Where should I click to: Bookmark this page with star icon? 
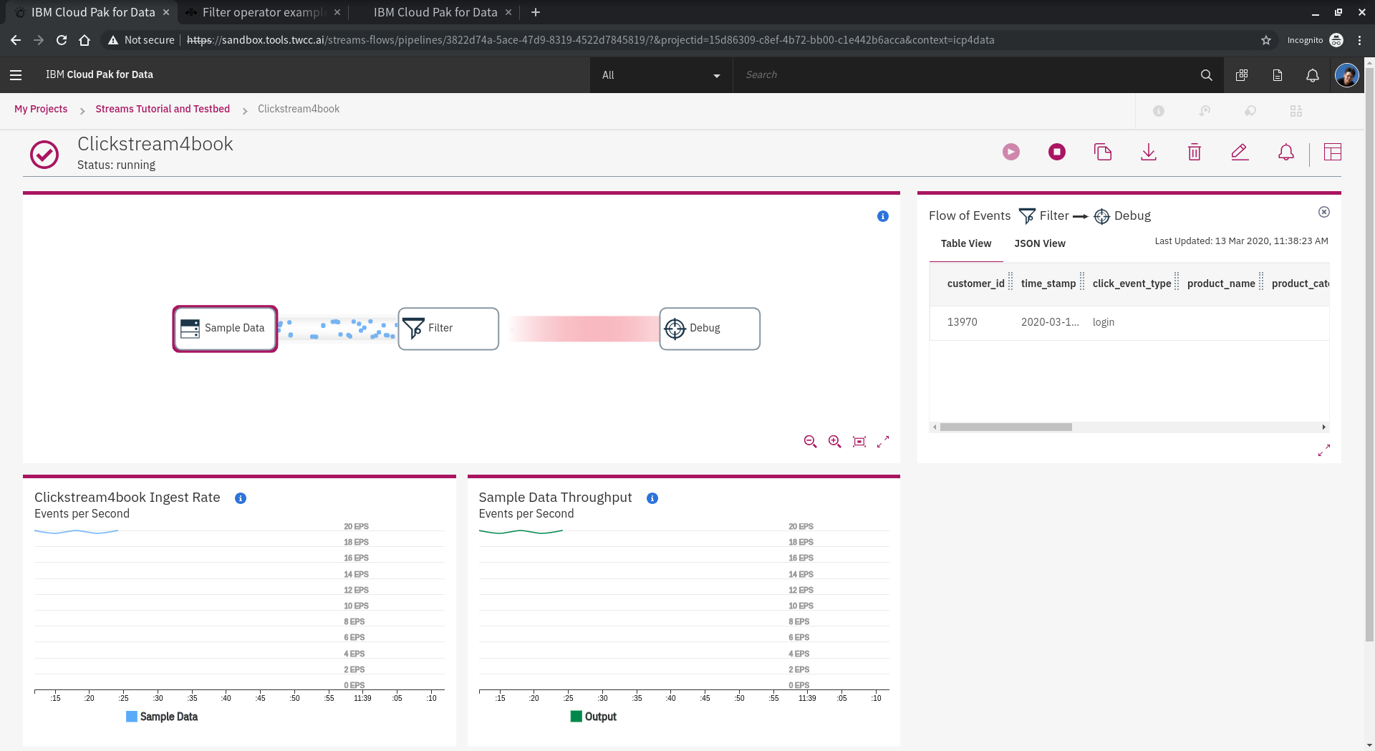click(x=1266, y=40)
